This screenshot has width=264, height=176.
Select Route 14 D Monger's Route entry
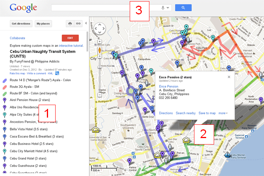(40, 80)
